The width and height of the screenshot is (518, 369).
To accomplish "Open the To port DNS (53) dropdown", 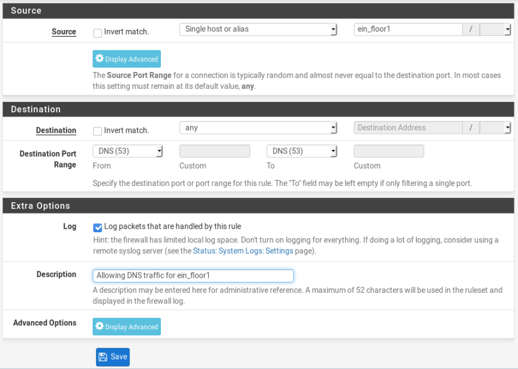I will (301, 151).
